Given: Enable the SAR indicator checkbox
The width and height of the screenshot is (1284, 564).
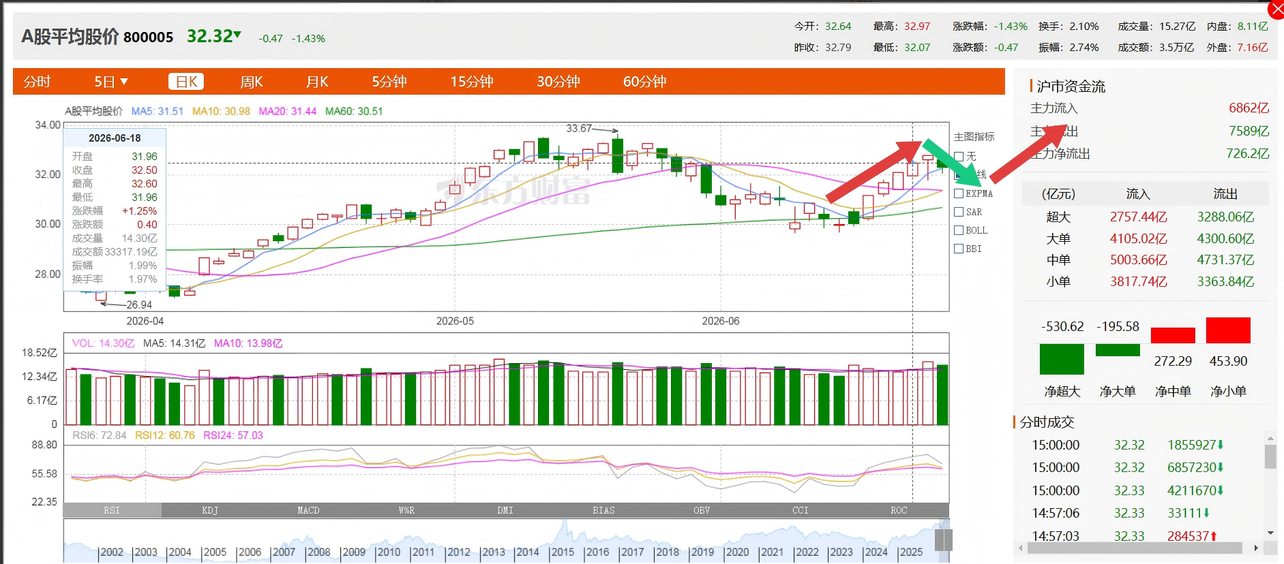Looking at the screenshot, I should (959, 212).
